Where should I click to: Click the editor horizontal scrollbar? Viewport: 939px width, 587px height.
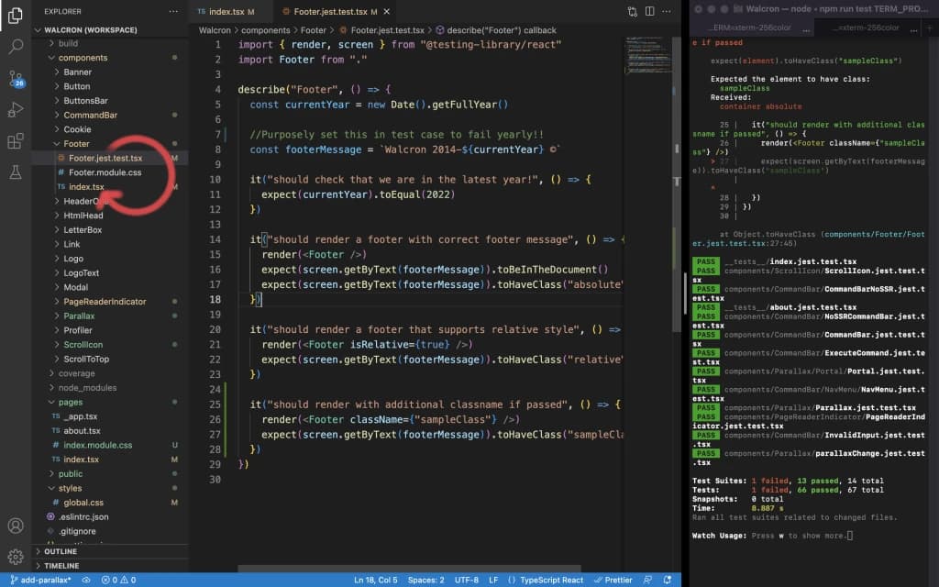click(x=409, y=569)
